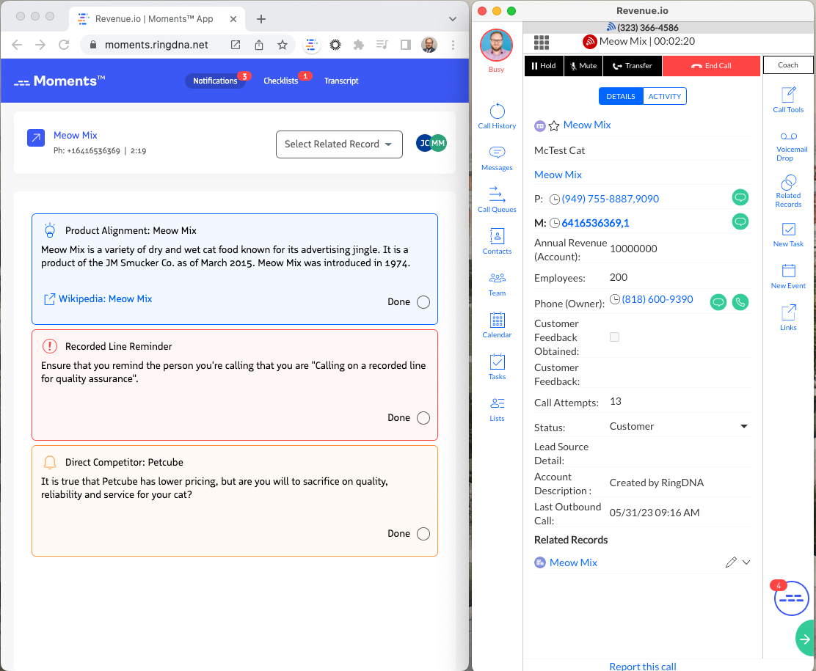The image size is (816, 671).
Task: Open Call Queues icon
Action: click(497, 199)
